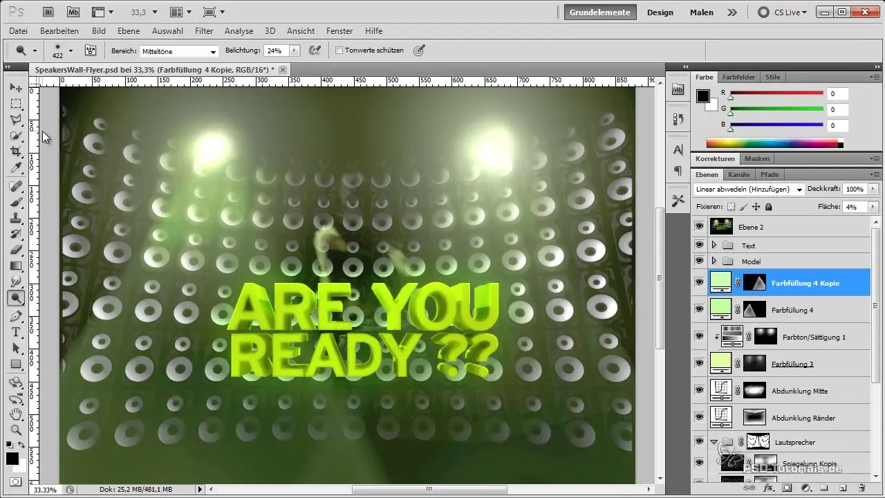This screenshot has height=498, width=885.
Task: Hide the Abdunklung Mitte layer
Action: click(x=699, y=391)
